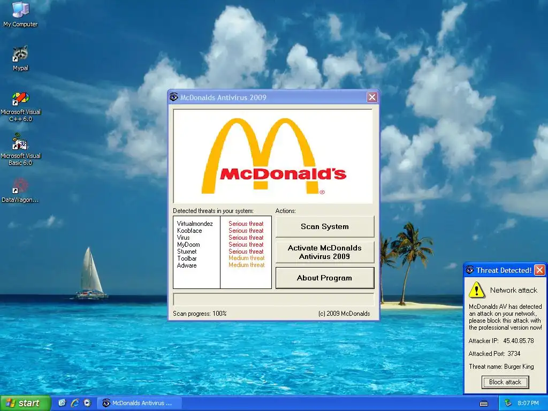The width and height of the screenshot is (548, 411).
Task: Select MyDoom in threat list
Action: tap(188, 245)
